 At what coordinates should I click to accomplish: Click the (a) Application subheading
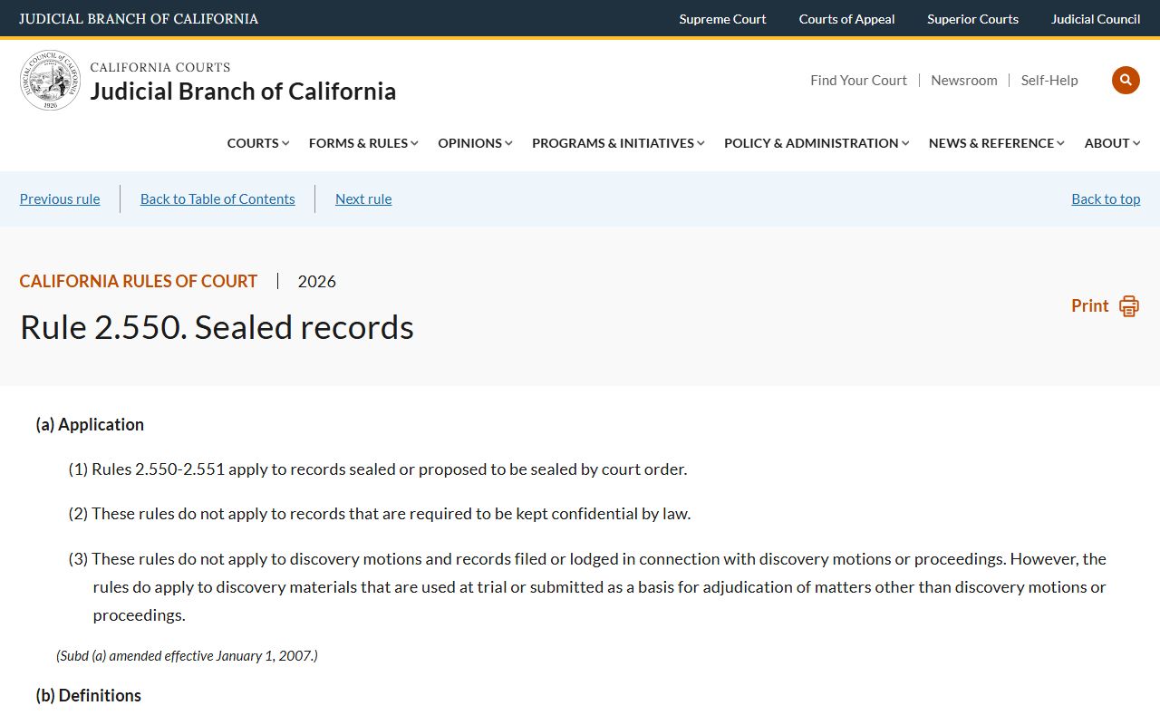point(90,425)
